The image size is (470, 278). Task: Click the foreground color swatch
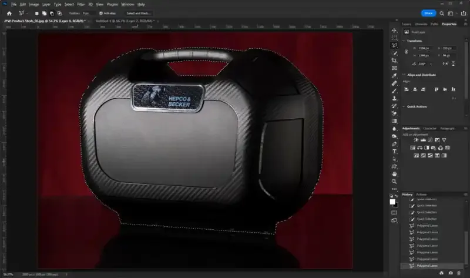pyautogui.click(x=392, y=202)
